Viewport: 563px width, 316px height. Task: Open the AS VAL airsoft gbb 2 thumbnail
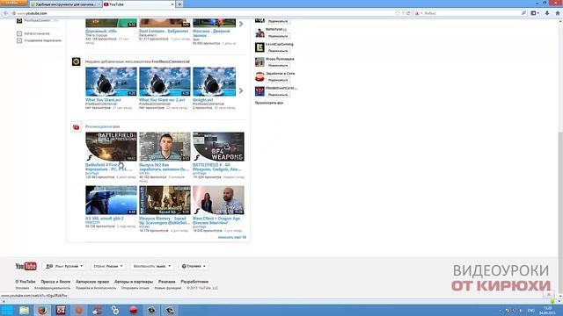point(111,200)
